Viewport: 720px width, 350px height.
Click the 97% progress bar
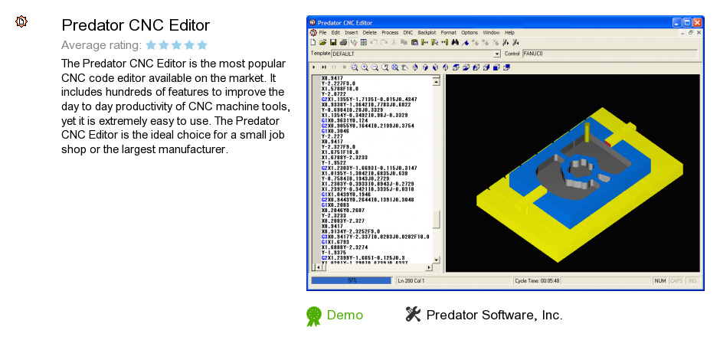pyautogui.click(x=352, y=280)
